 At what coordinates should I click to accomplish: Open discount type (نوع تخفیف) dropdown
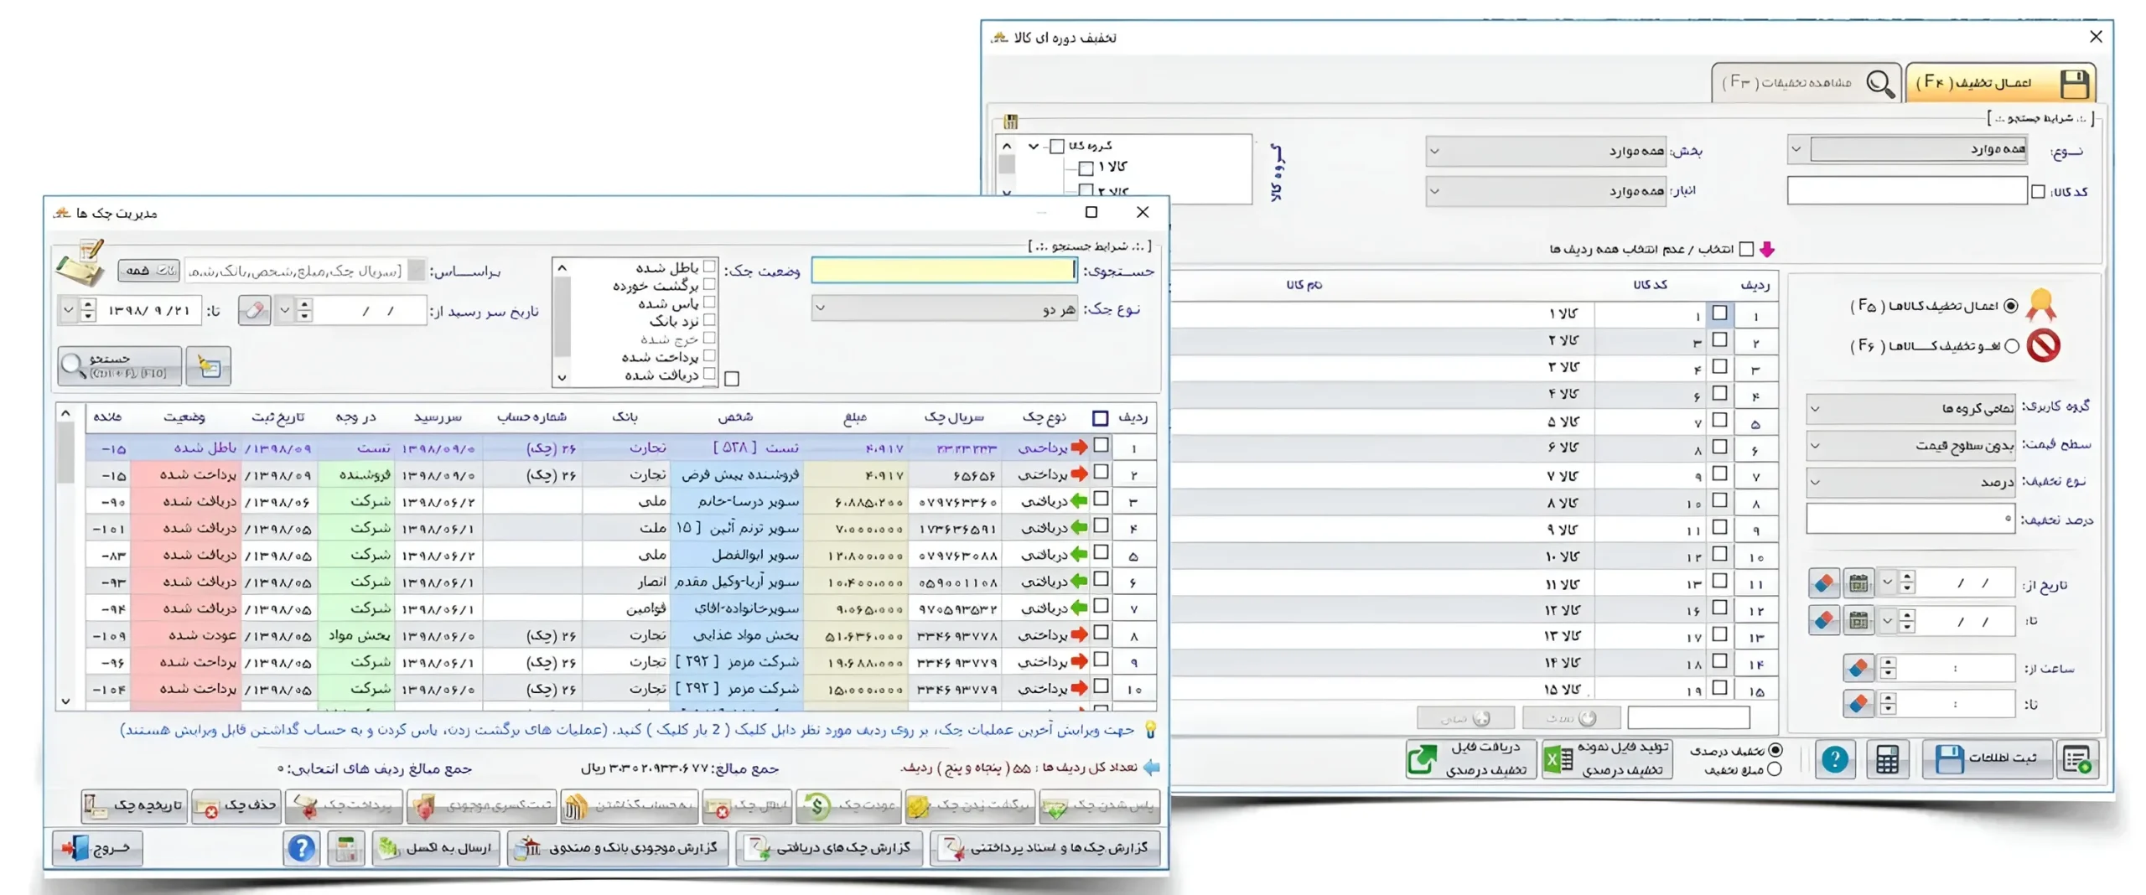pos(1910,482)
